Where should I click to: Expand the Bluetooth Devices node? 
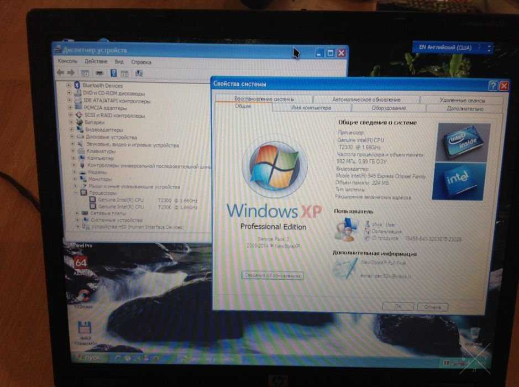point(69,85)
